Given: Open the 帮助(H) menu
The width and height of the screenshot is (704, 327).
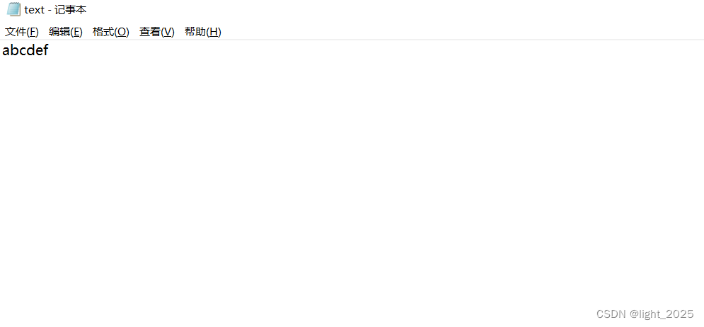Looking at the screenshot, I should pyautogui.click(x=203, y=32).
